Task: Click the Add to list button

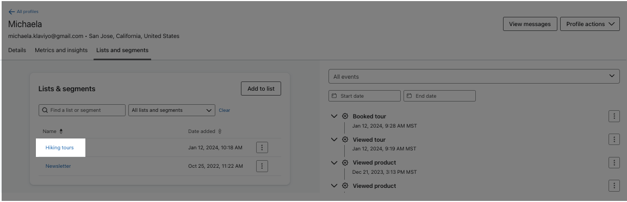Action: 260,89
